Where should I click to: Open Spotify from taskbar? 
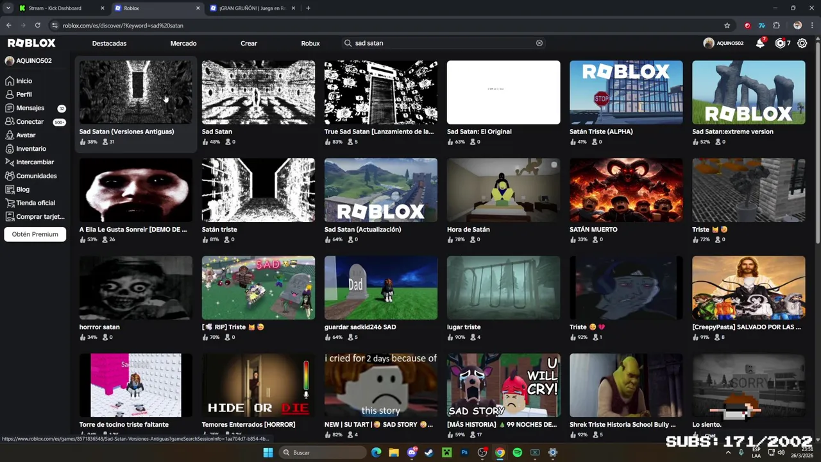click(517, 452)
